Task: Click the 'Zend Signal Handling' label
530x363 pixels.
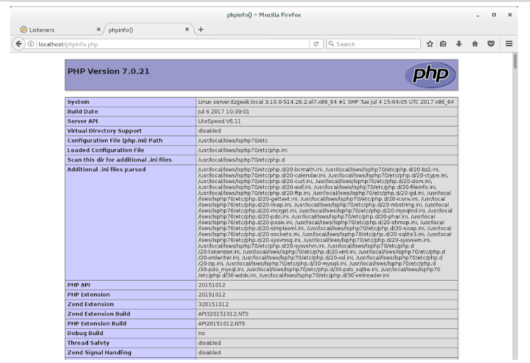Action: coord(100,352)
